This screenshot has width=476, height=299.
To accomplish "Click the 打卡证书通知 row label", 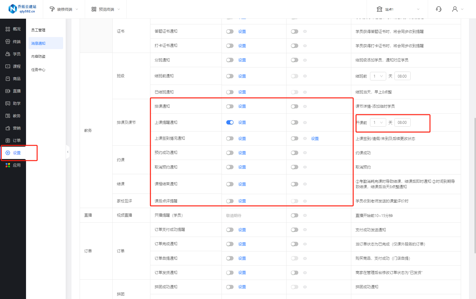I will point(166,46).
